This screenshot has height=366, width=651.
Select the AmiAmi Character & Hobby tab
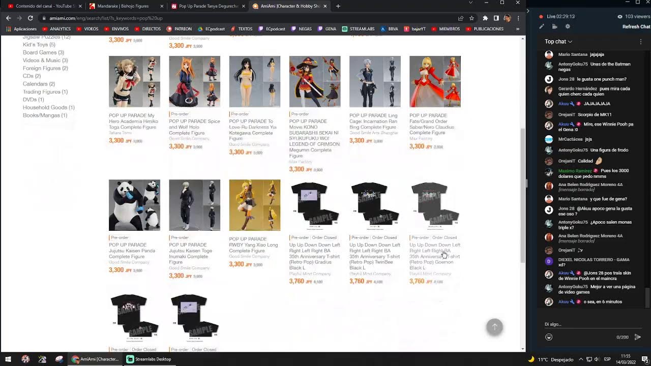click(x=290, y=6)
